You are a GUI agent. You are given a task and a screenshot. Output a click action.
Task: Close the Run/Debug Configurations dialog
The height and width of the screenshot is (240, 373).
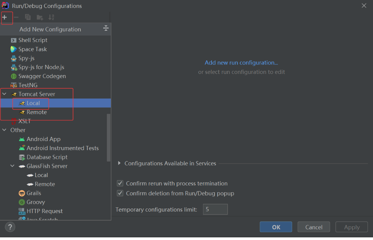click(364, 5)
